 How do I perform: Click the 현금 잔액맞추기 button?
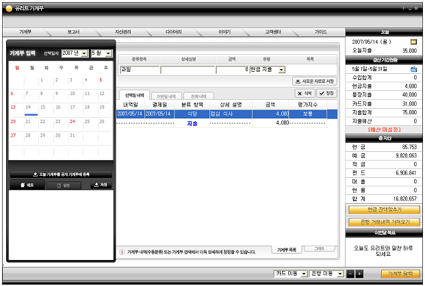(x=384, y=209)
